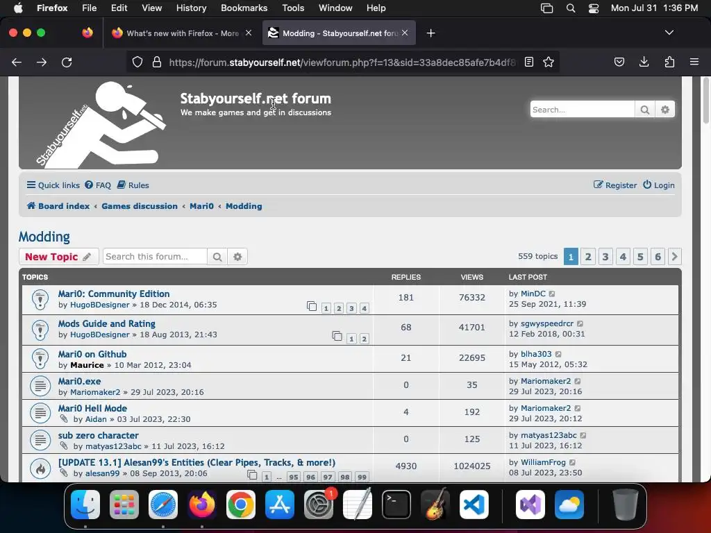Open advanced search gear in header
Screen dimensions: 711x533
(664, 110)
